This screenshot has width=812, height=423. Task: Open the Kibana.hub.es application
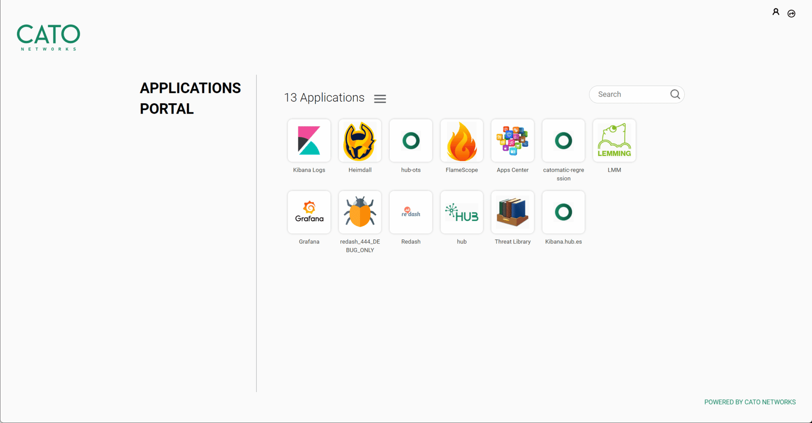563,212
